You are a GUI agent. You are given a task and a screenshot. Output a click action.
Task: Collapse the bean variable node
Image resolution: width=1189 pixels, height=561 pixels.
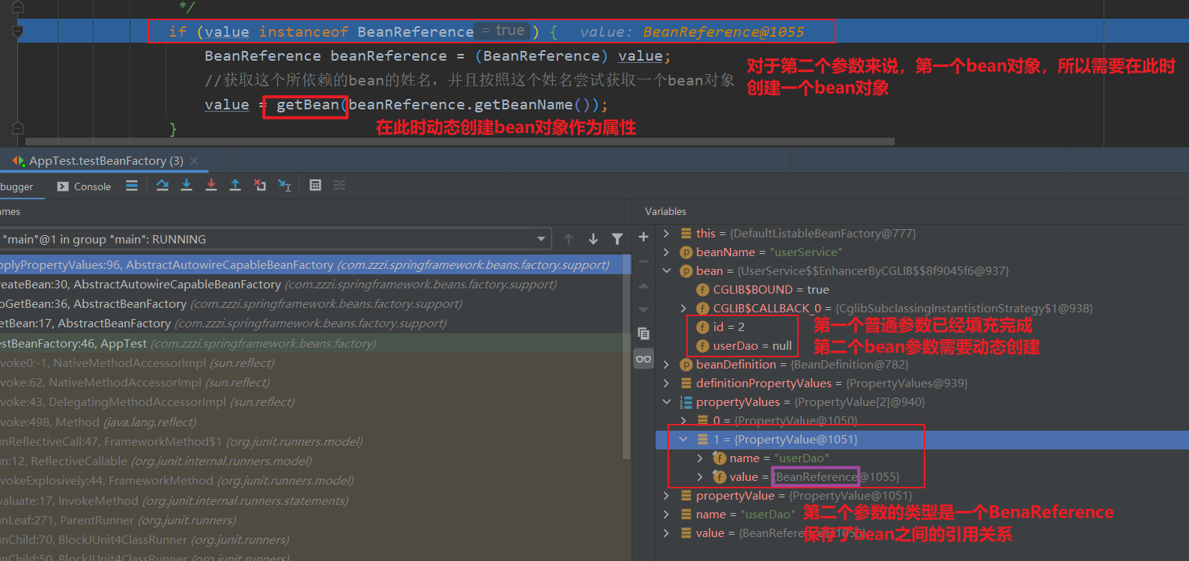click(666, 271)
